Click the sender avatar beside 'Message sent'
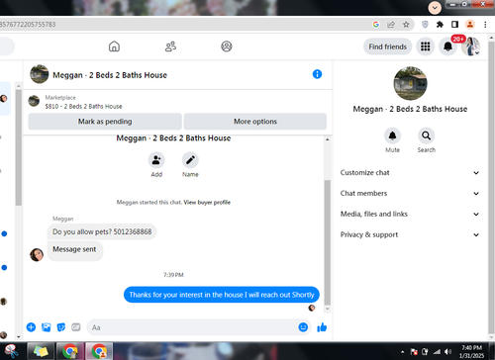The image size is (495, 360). [37, 255]
